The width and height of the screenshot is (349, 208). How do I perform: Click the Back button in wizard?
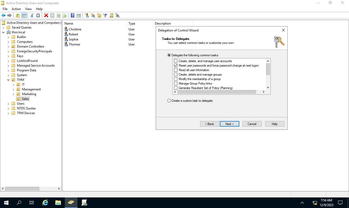point(210,124)
